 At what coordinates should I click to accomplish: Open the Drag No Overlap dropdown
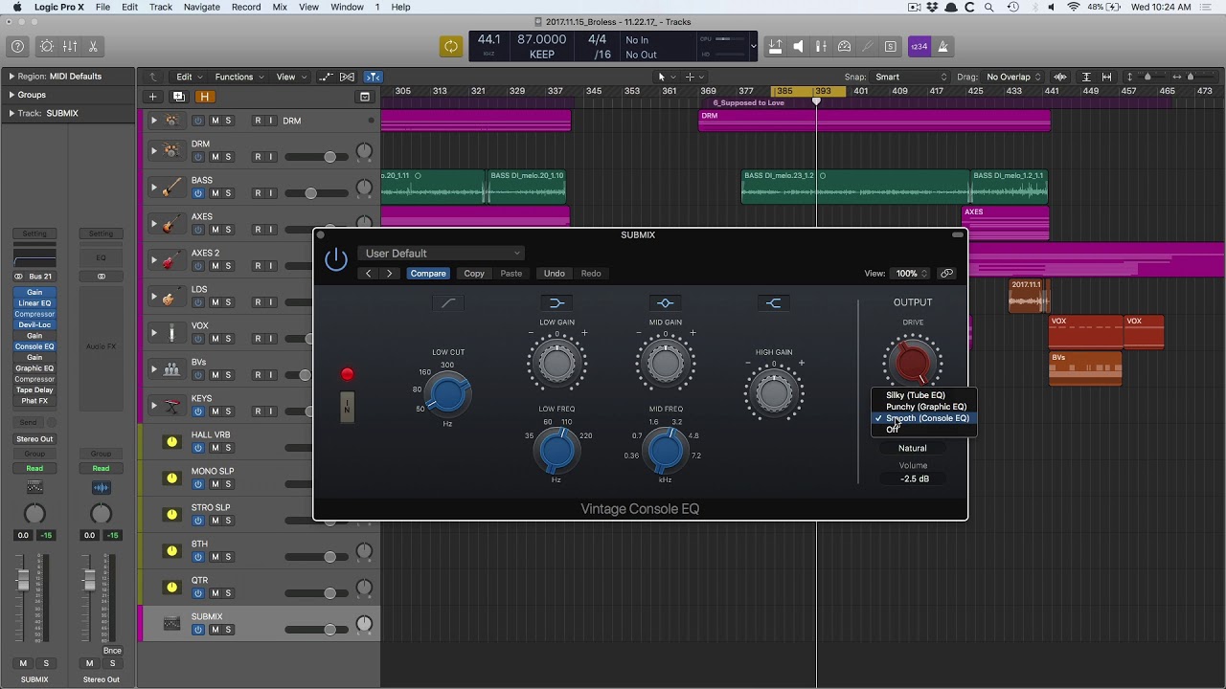click(x=1013, y=77)
